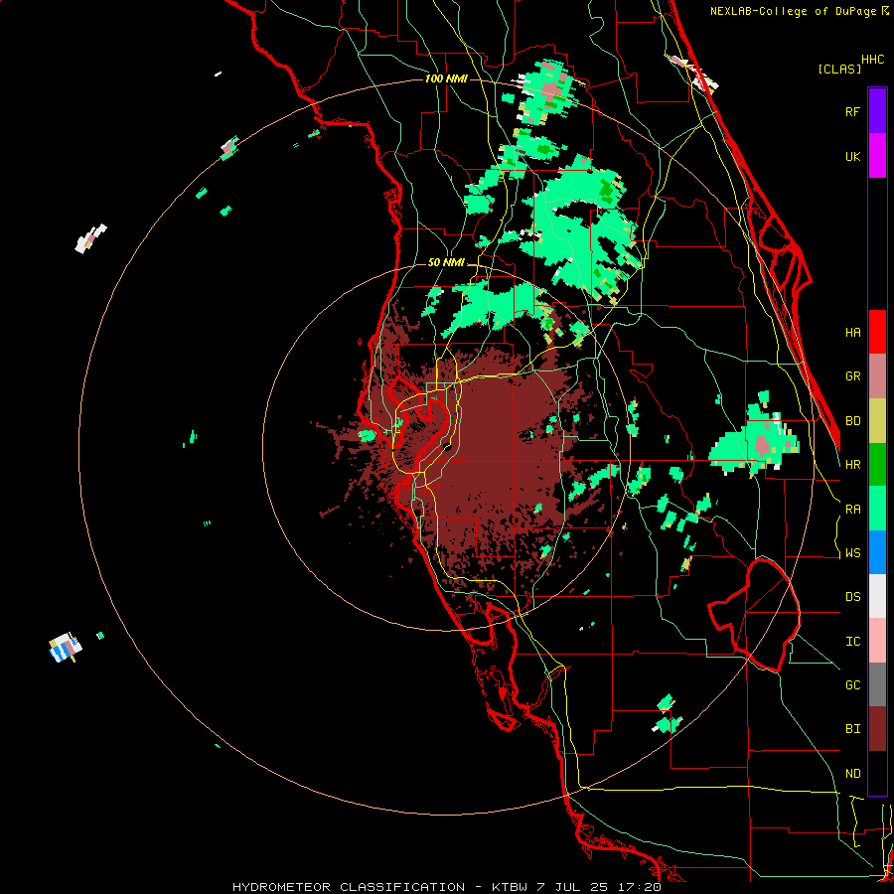This screenshot has height=894, width=894.
Task: Click the 'HA' legend label text
Action: (x=852, y=333)
